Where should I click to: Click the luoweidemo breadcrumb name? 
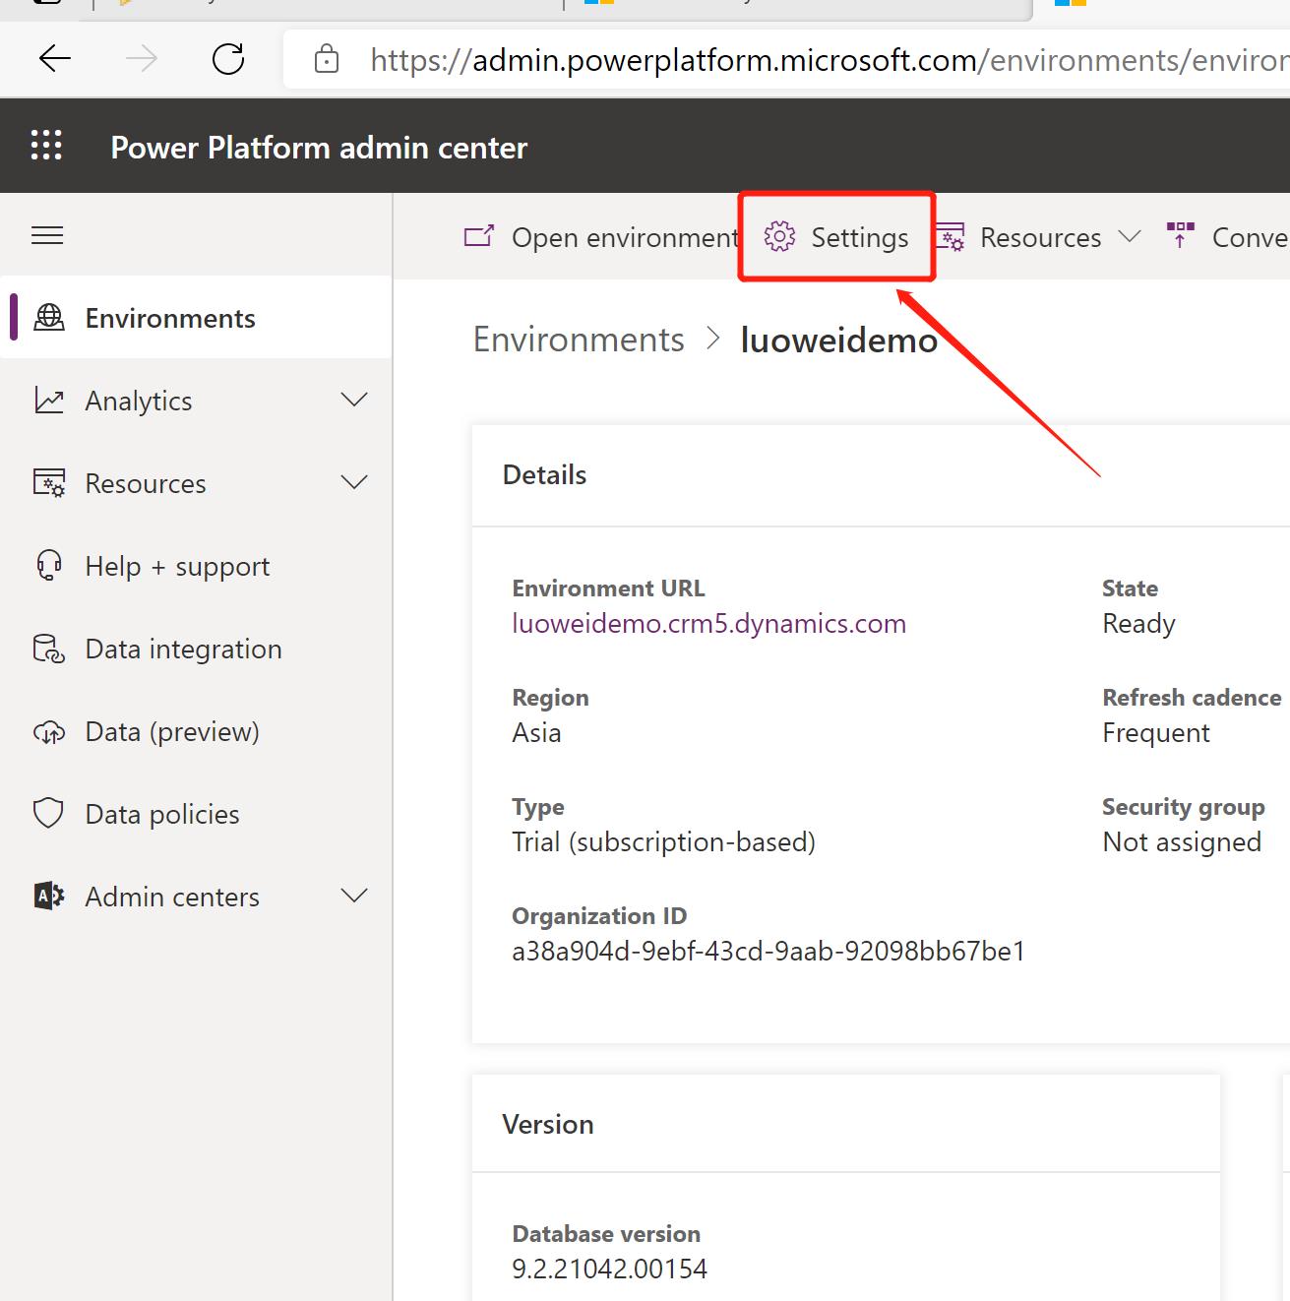pos(839,340)
